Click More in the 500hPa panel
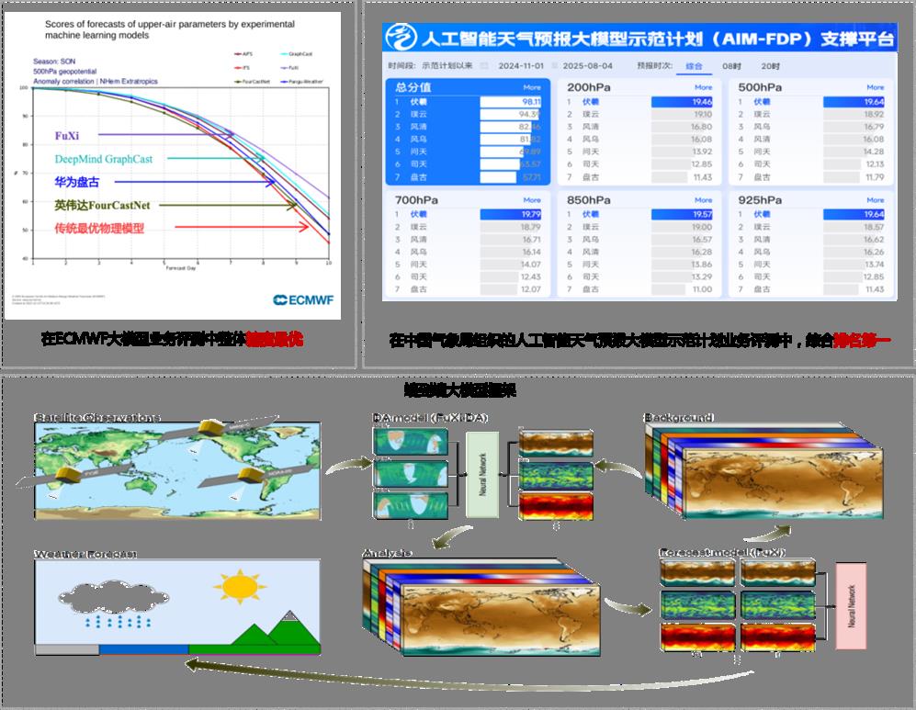The image size is (916, 710). point(875,87)
